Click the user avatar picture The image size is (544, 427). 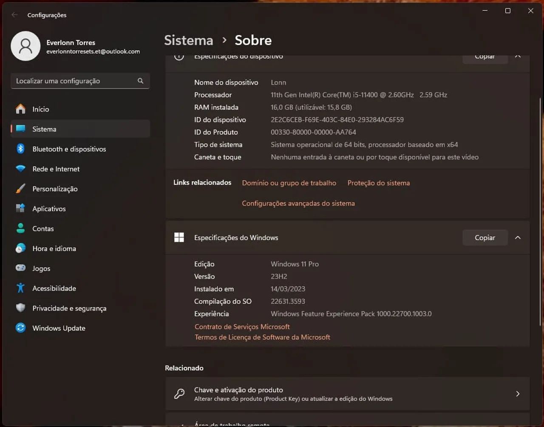25,46
